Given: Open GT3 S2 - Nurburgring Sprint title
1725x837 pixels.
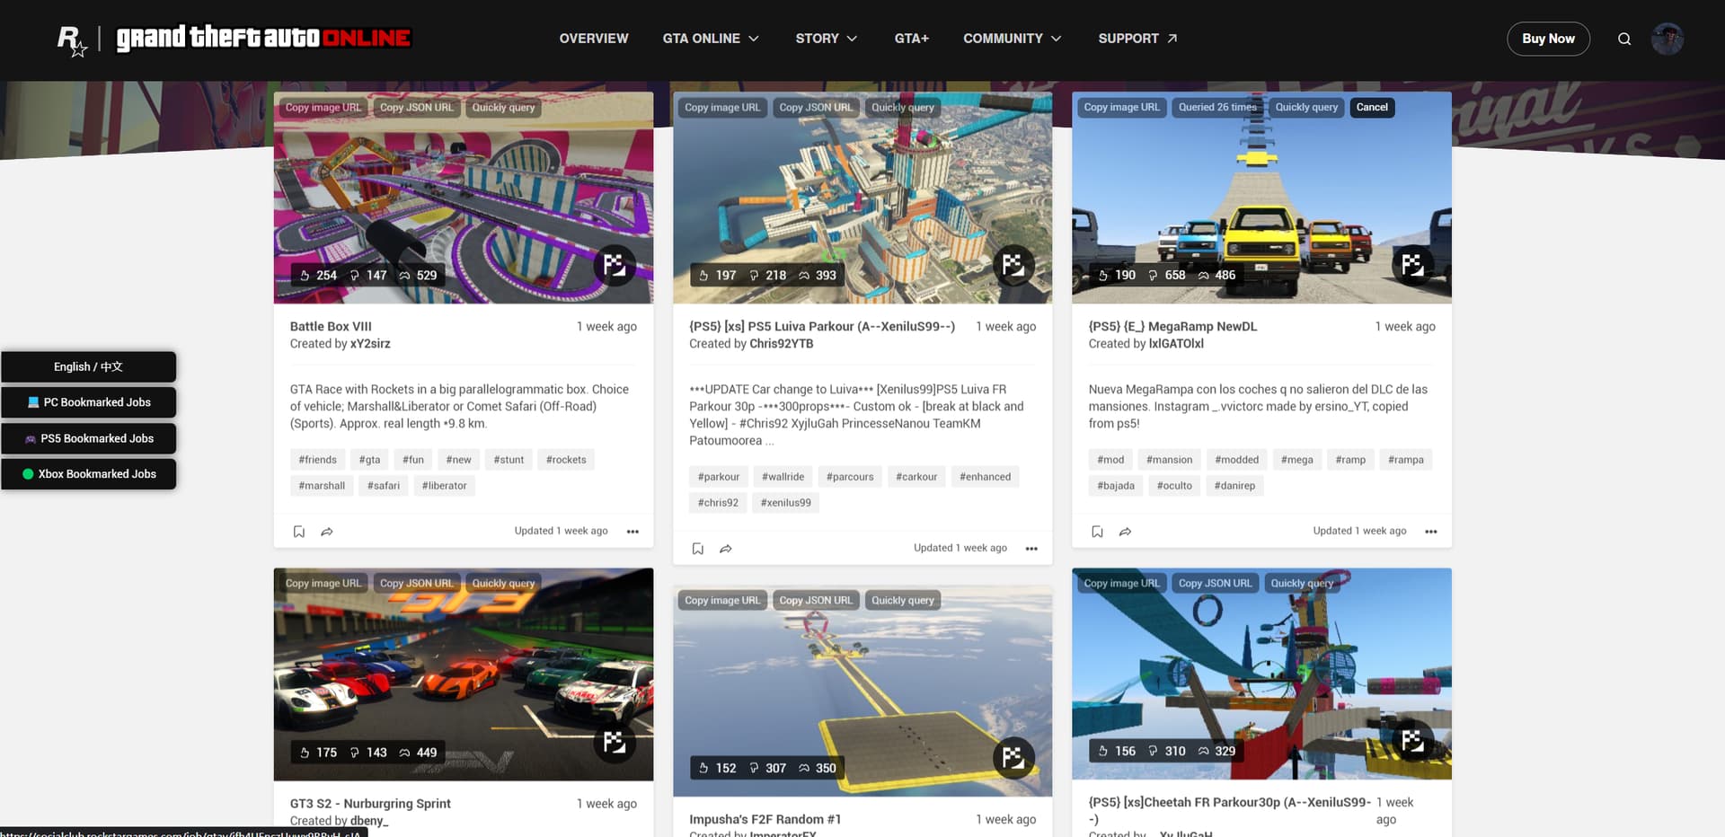Looking at the screenshot, I should 370,804.
